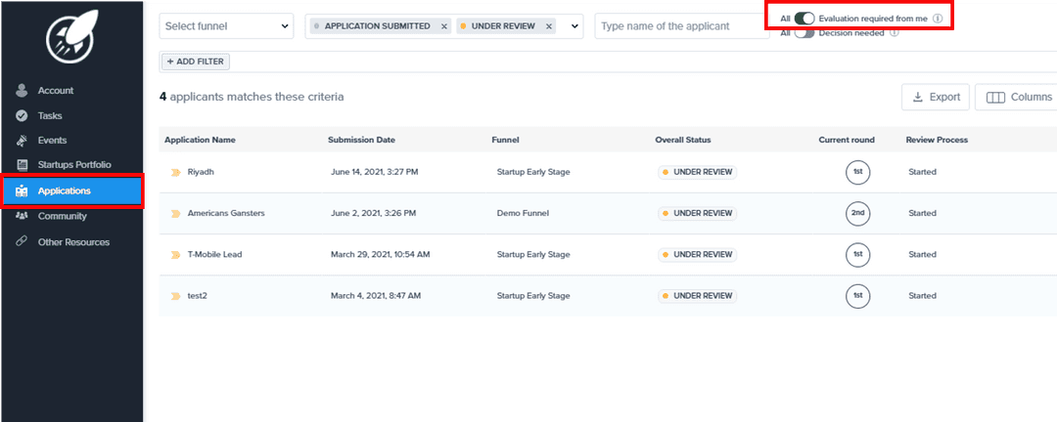This screenshot has height=422, width=1057.
Task: Expand the status filter dropdown arrow
Action: (x=574, y=26)
